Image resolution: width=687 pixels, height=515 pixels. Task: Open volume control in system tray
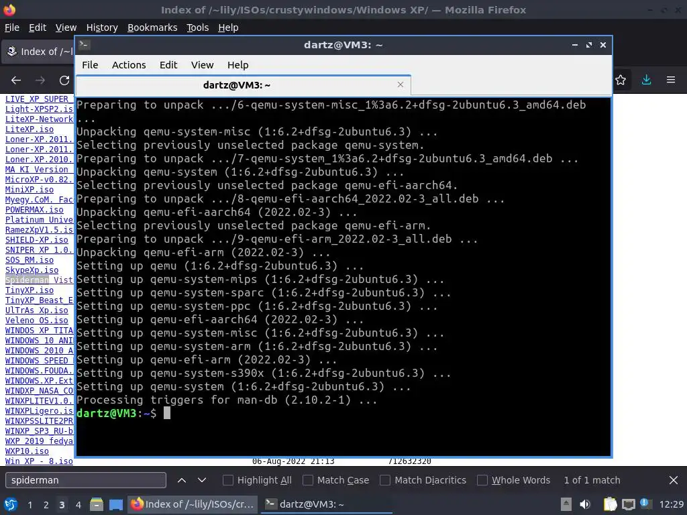(x=584, y=504)
